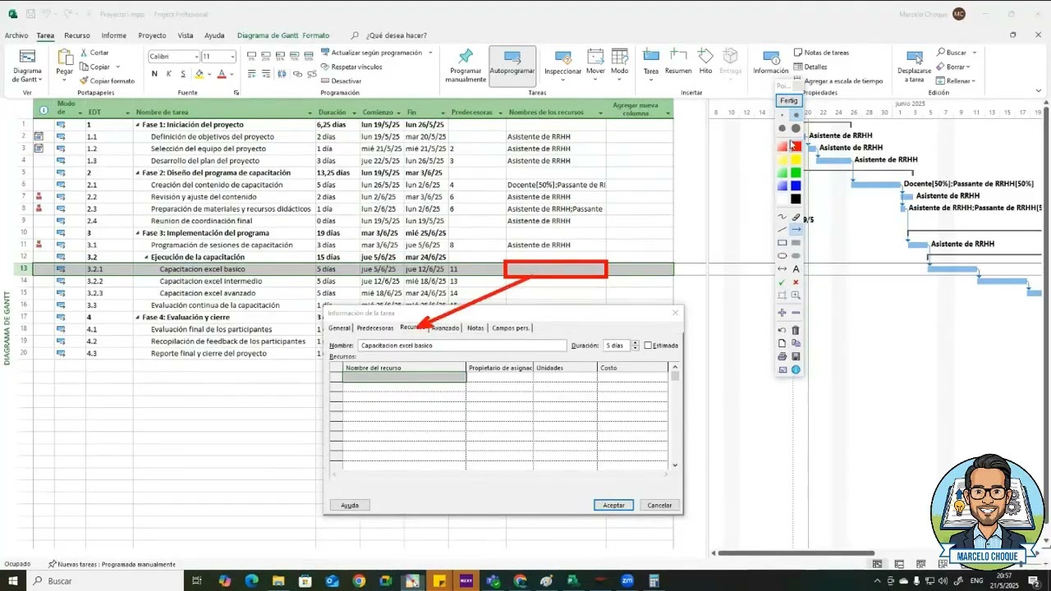This screenshot has height=591, width=1051.
Task: Click the Cortar scissors icon
Action: (x=84, y=53)
